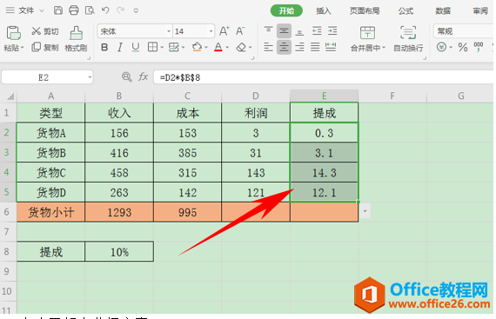Screen dimensions: 496x319
Task: Open the font name dropdown 宋体
Action: click(169, 31)
